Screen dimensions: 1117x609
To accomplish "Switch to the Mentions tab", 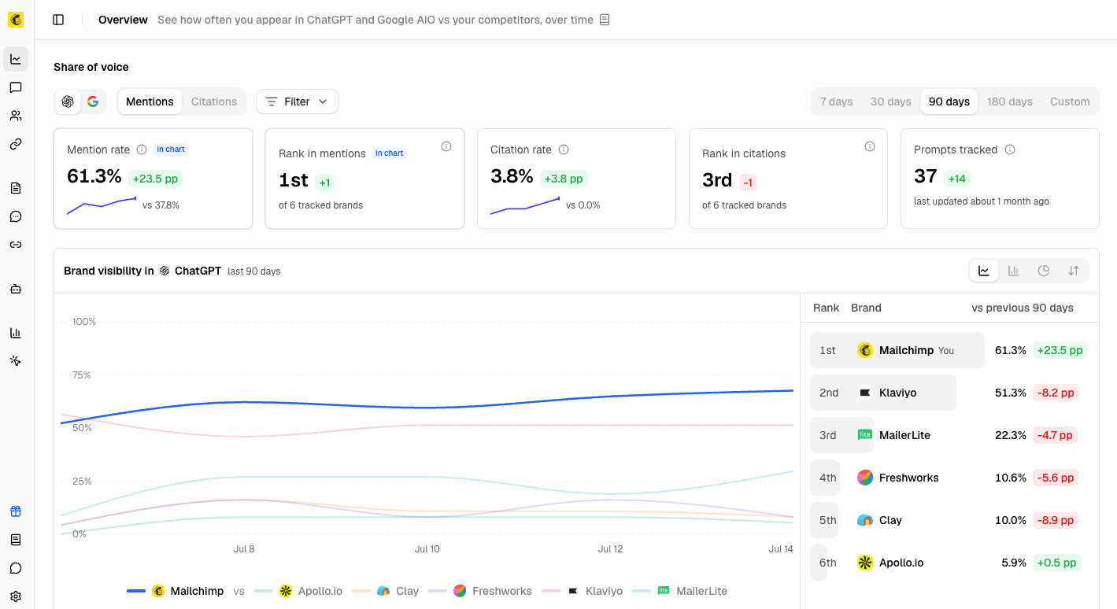I will 150,101.
